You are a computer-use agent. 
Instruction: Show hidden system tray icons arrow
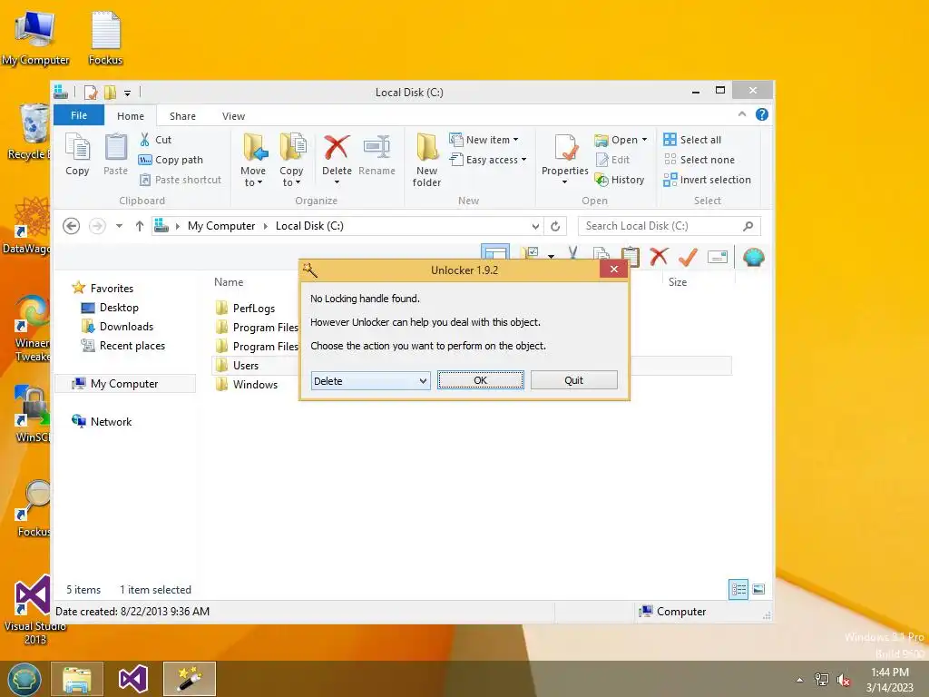point(800,680)
